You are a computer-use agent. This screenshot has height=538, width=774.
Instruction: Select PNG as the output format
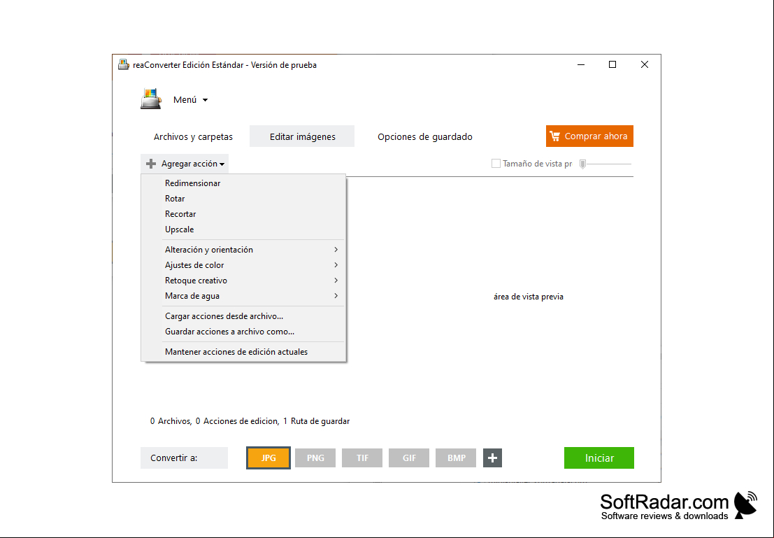coord(315,458)
